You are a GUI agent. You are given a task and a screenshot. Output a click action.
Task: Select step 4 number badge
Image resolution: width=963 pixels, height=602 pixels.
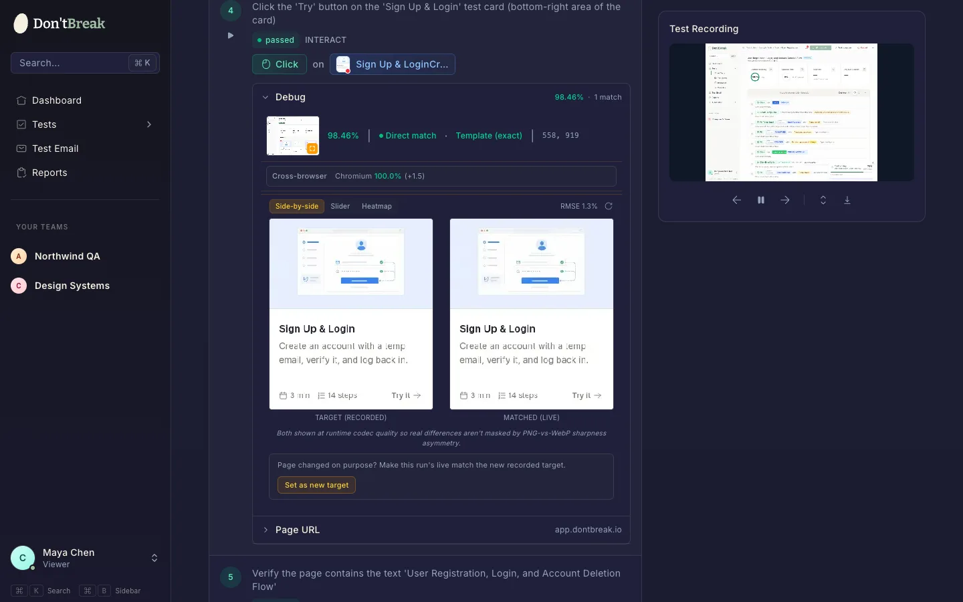pos(231,11)
